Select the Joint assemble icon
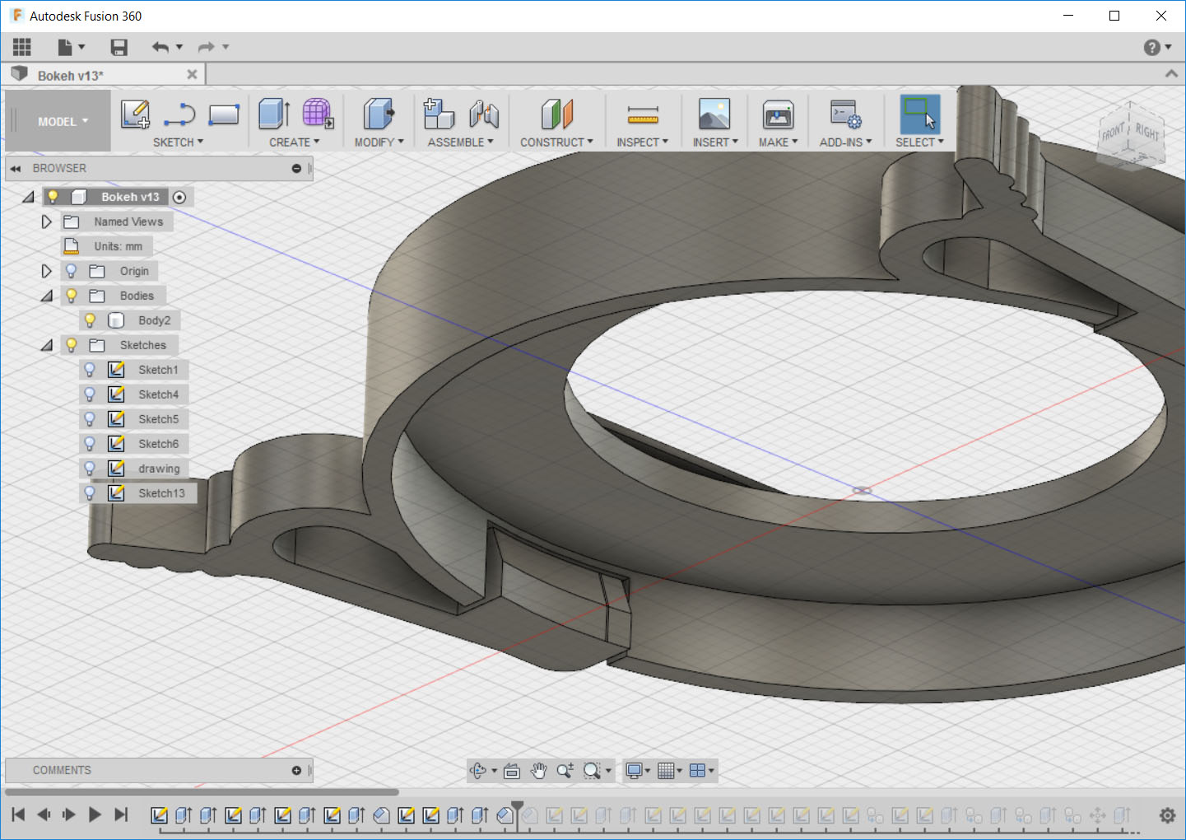Image resolution: width=1186 pixels, height=840 pixels. (x=484, y=114)
